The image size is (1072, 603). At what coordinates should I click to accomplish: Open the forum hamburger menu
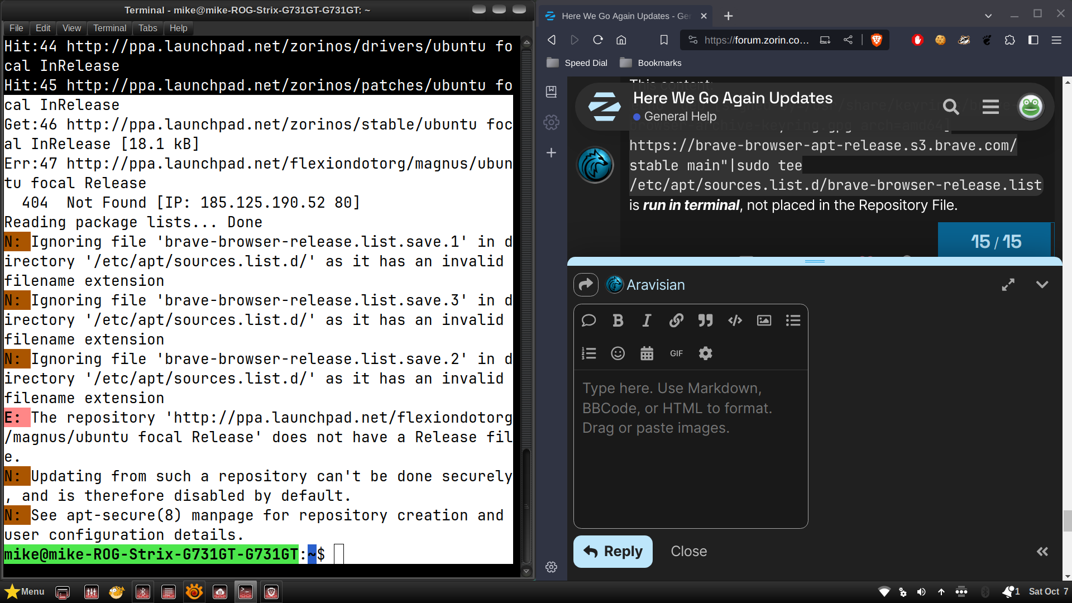pyautogui.click(x=990, y=106)
